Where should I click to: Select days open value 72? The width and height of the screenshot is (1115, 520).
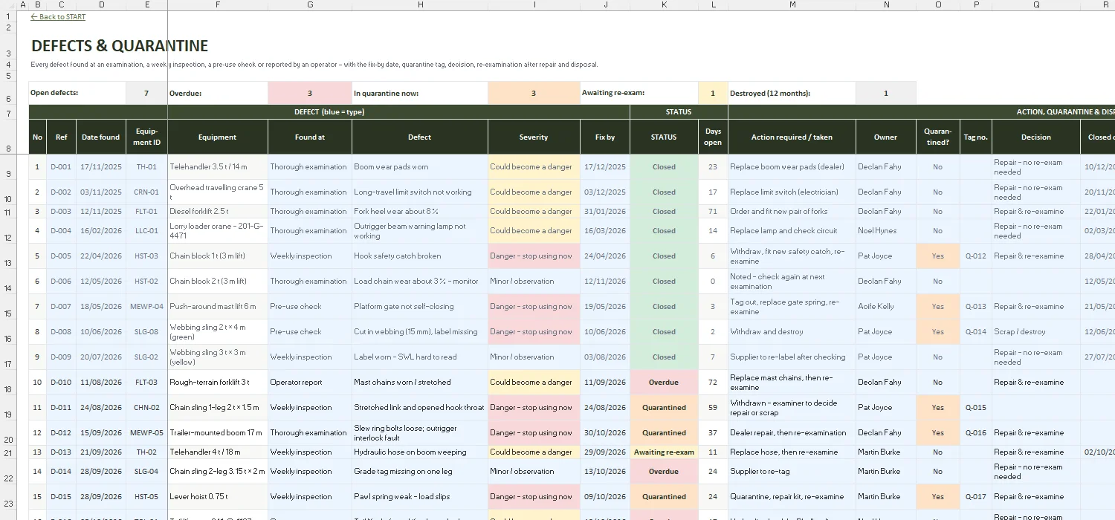coord(714,383)
